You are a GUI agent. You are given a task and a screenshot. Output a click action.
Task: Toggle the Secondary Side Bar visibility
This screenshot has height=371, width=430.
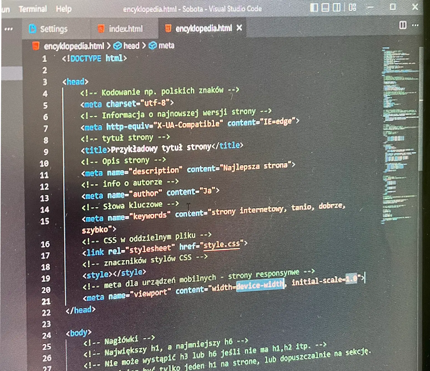point(337,7)
